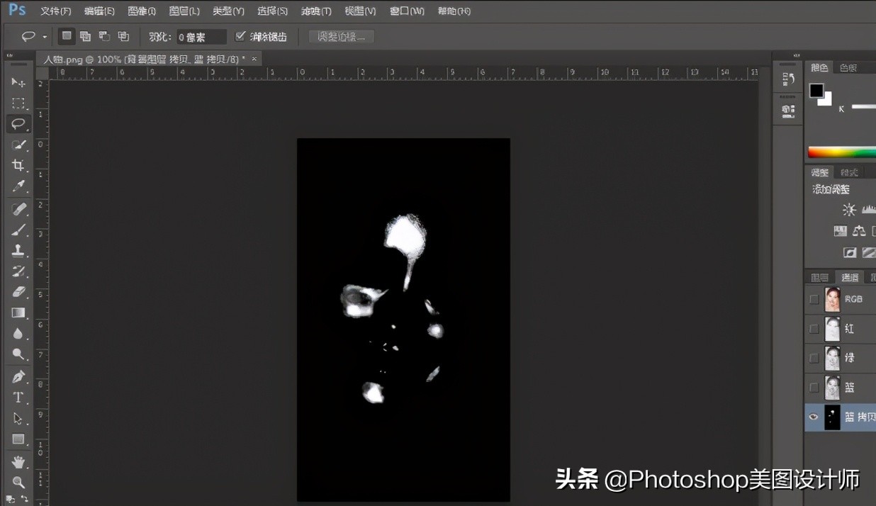Hide the 蓝 拷贝 channel
Screen dimensions: 876x506
813,417
